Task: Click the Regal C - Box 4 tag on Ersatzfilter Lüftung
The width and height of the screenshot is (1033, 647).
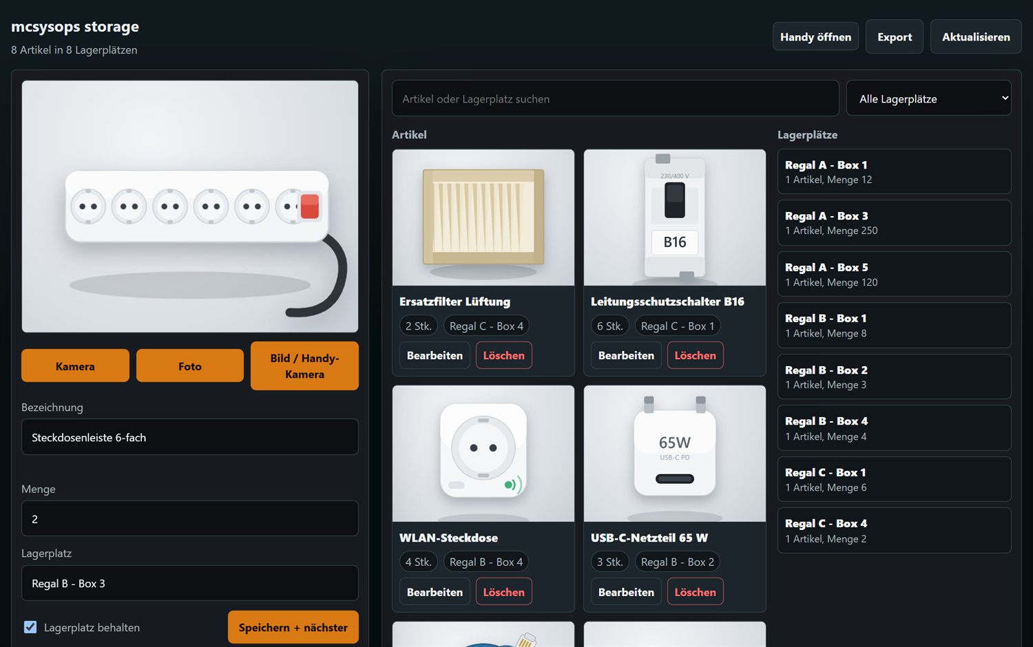Action: tap(486, 326)
